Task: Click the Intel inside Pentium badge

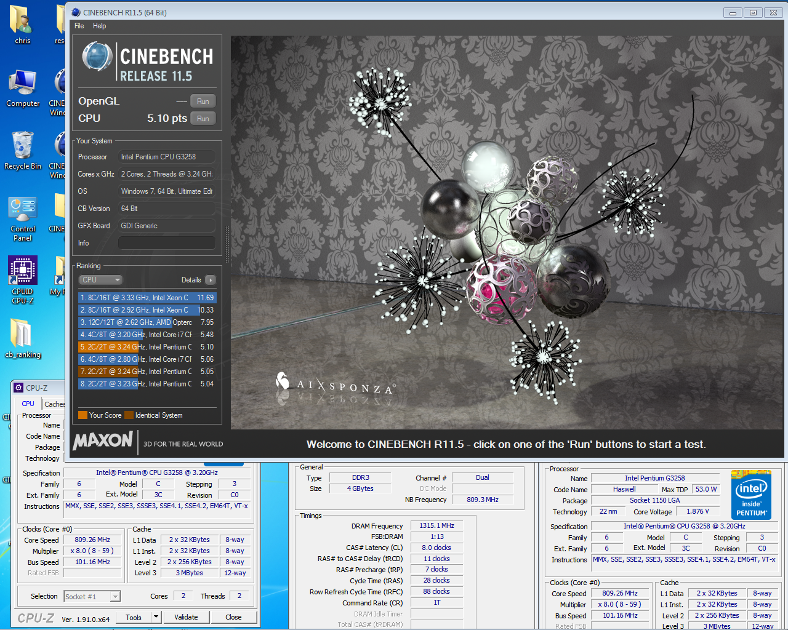Action: (751, 495)
